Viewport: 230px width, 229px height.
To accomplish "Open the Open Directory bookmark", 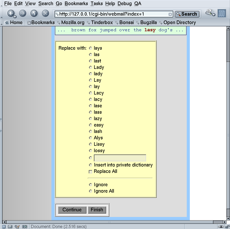I will [178, 23].
